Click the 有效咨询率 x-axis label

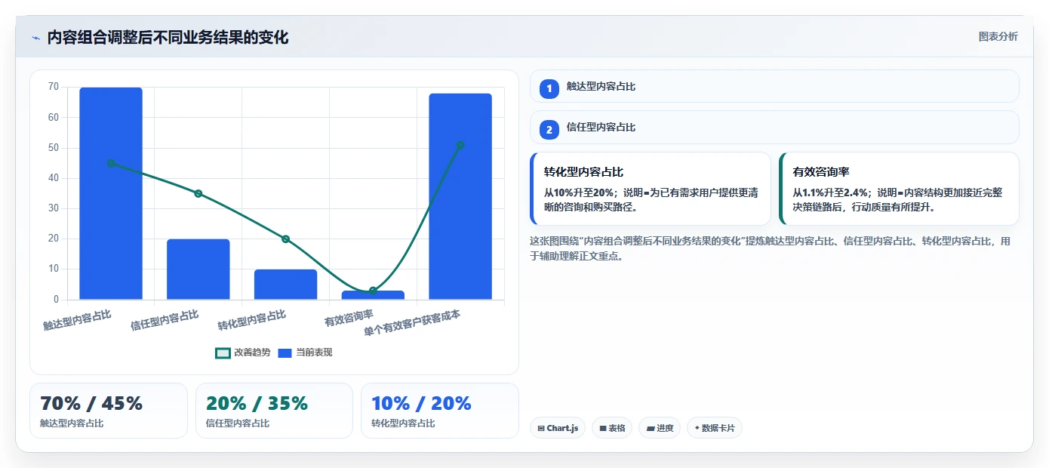[349, 318]
